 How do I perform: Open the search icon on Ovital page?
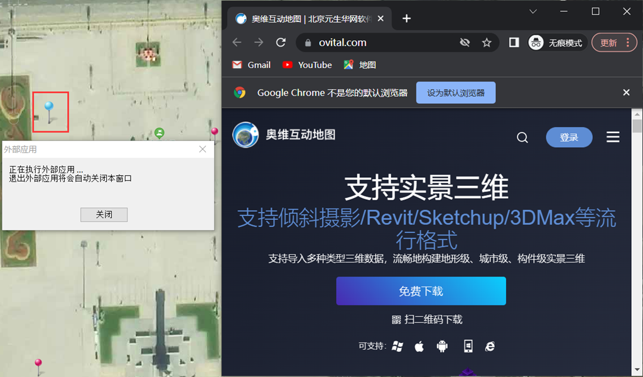tap(522, 138)
